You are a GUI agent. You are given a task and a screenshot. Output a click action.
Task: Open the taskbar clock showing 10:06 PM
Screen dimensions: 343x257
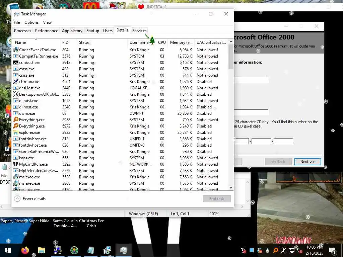314,250
